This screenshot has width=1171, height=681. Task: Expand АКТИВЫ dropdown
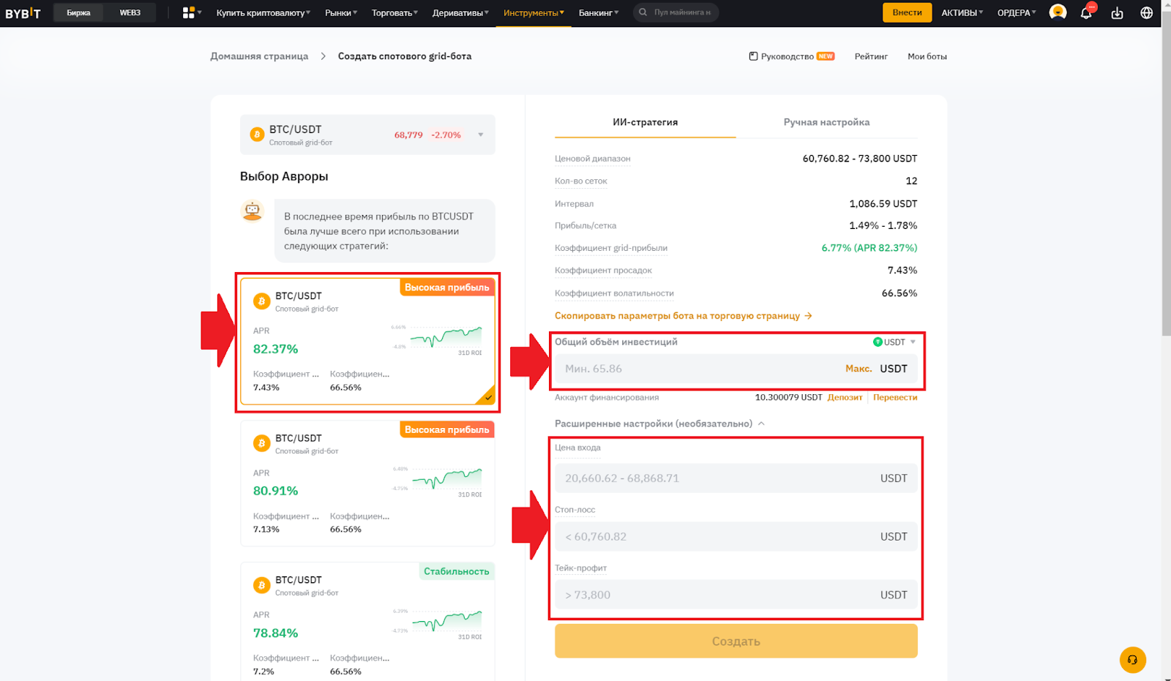pyautogui.click(x=962, y=13)
